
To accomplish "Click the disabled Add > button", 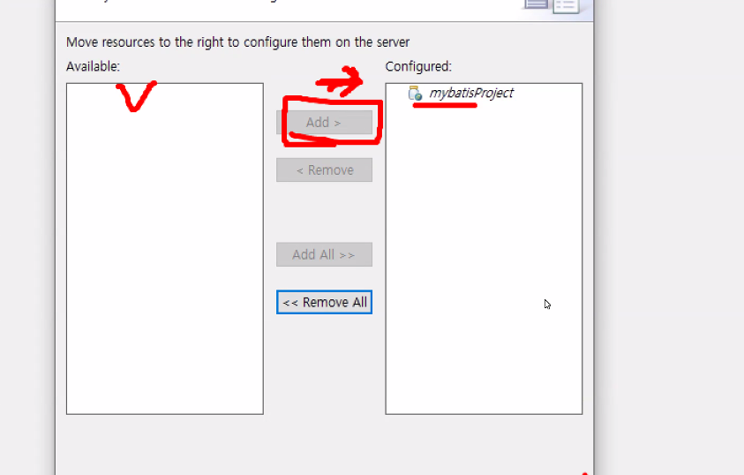I will click(324, 123).
